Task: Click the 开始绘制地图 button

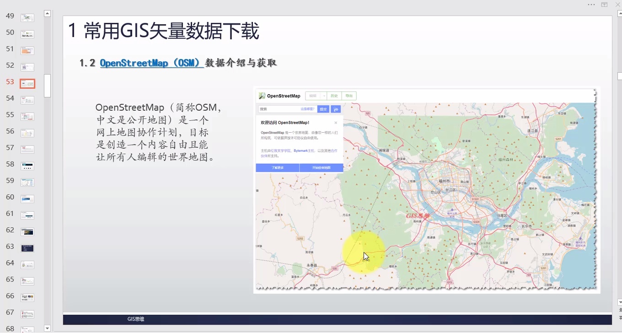Action: [x=322, y=168]
